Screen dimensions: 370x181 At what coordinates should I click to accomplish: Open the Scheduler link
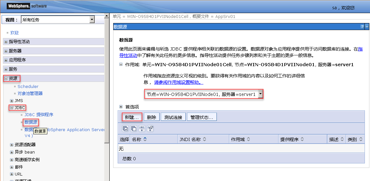click(x=28, y=87)
